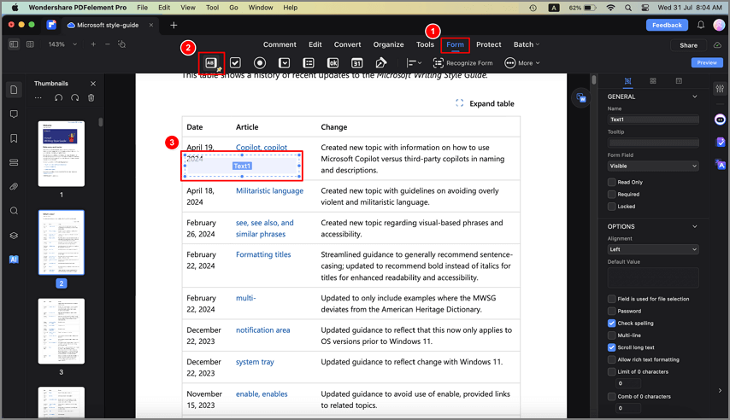Select the OK push button form tool
The image size is (730, 420).
pos(333,63)
